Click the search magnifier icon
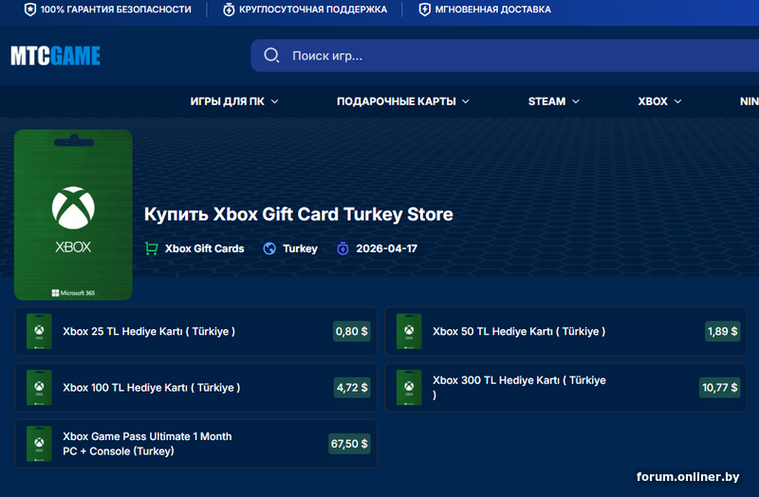Image resolution: width=759 pixels, height=497 pixels. tap(271, 55)
